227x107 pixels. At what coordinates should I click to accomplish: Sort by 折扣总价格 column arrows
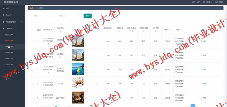click(x=143, y=31)
